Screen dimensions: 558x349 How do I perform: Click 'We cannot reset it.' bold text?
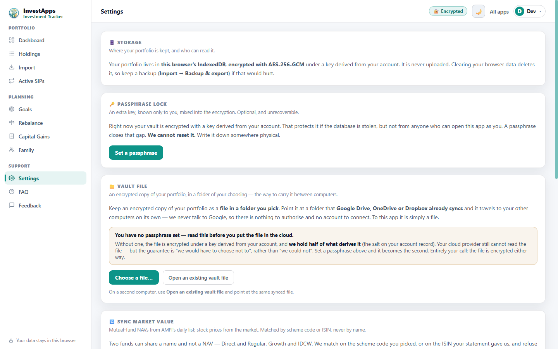[x=171, y=135]
